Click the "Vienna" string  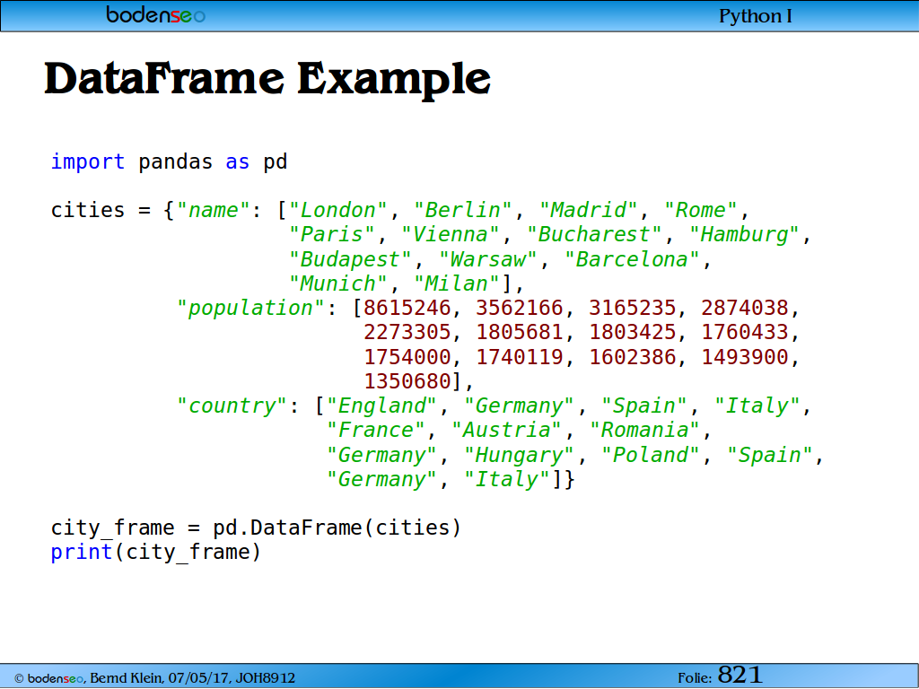tap(451, 235)
